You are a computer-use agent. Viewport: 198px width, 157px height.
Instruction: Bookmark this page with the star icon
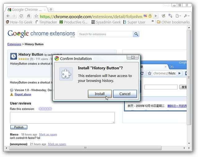click(36, 16)
